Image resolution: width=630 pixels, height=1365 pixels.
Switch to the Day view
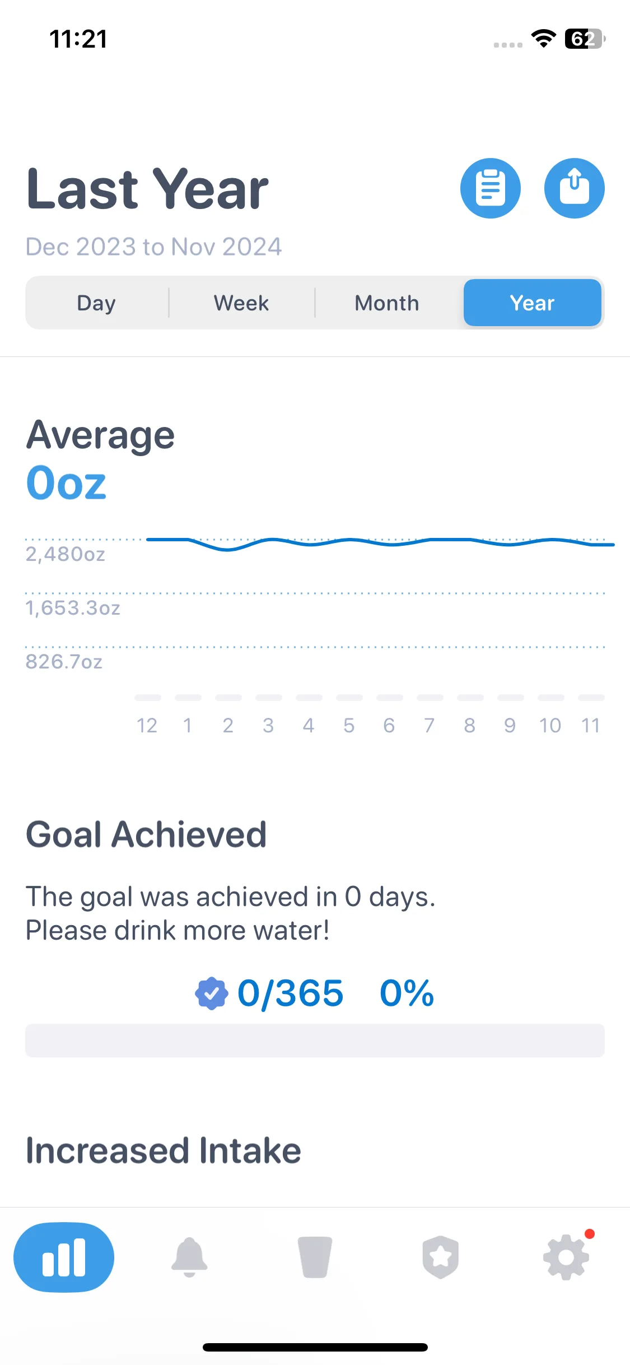pyautogui.click(x=96, y=303)
